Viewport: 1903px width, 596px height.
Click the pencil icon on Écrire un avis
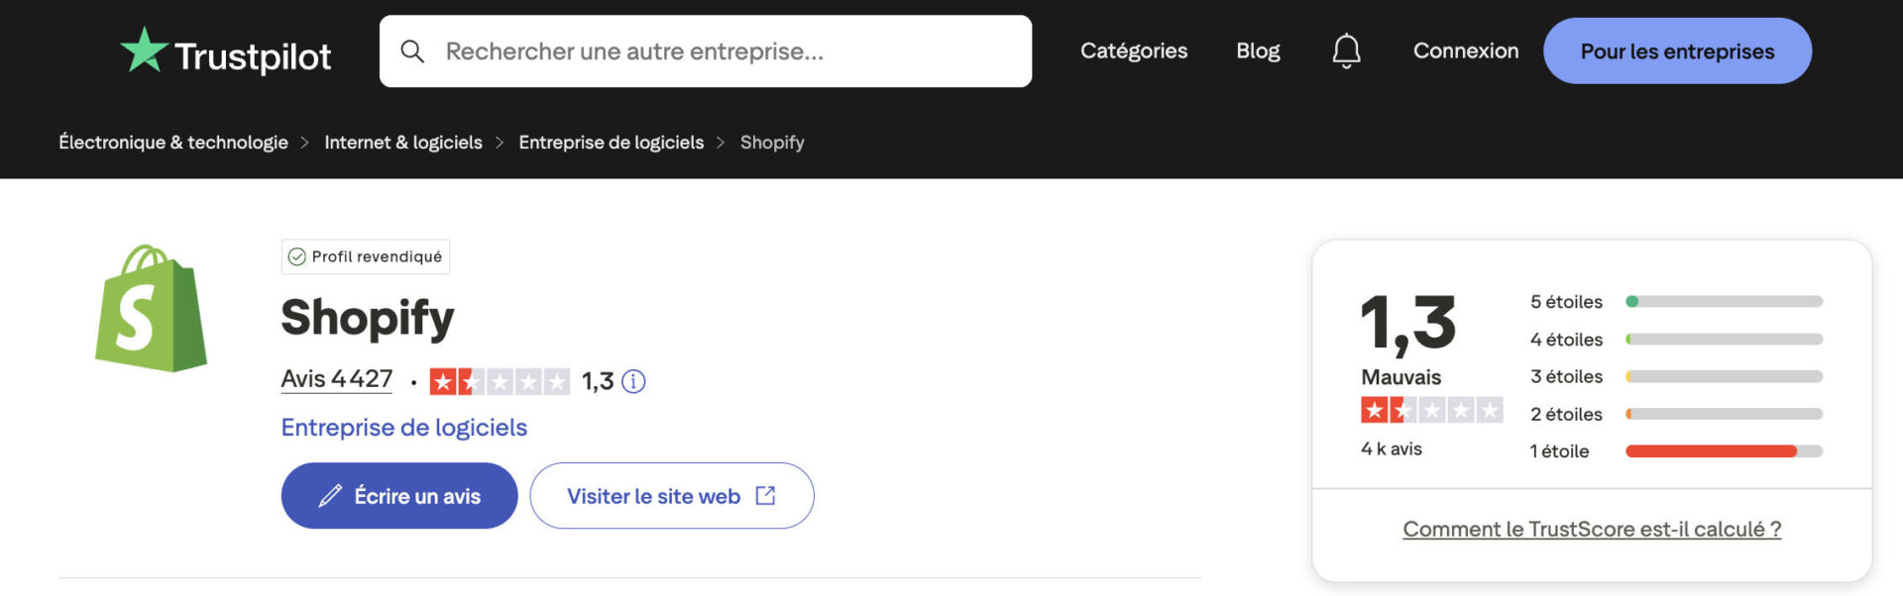(330, 495)
